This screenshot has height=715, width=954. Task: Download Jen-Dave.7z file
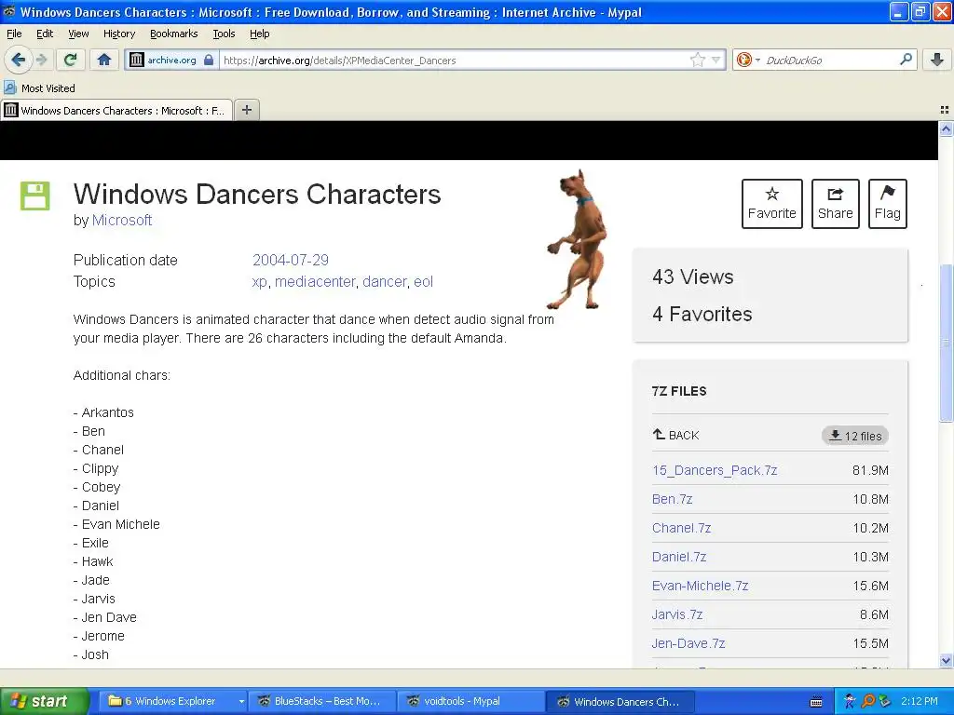point(688,643)
